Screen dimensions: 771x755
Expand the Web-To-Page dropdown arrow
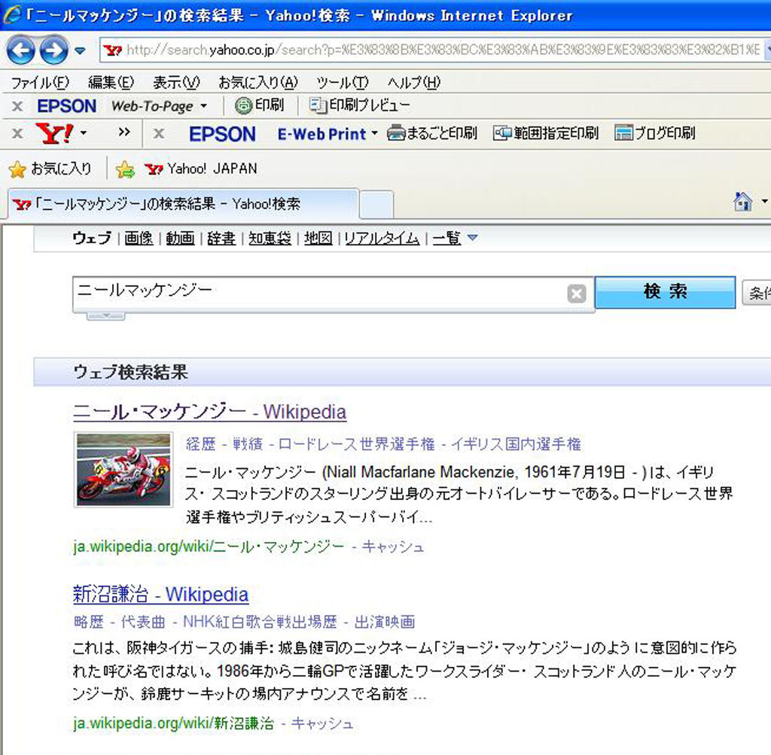[203, 106]
